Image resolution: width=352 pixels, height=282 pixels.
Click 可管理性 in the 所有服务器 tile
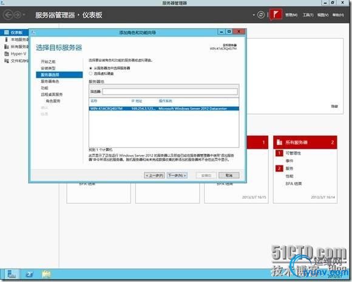point(293,153)
